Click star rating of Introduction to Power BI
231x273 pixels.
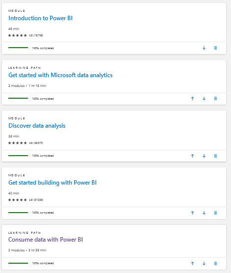(17, 35)
